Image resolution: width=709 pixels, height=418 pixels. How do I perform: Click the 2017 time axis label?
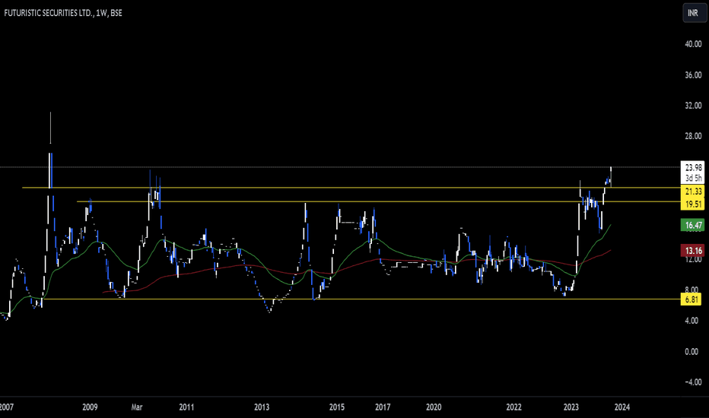[383, 407]
